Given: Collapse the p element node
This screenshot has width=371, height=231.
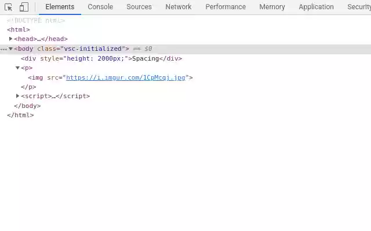Looking at the screenshot, I should click(x=17, y=68).
